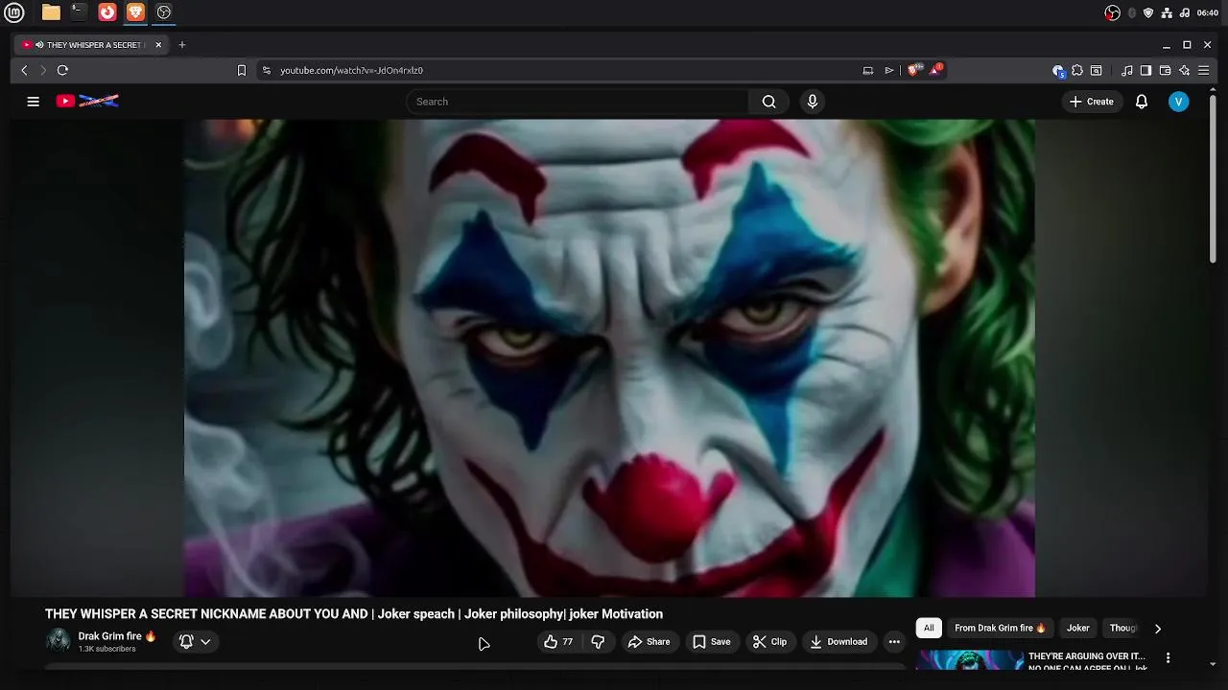Click the Joker video player

(x=609, y=358)
